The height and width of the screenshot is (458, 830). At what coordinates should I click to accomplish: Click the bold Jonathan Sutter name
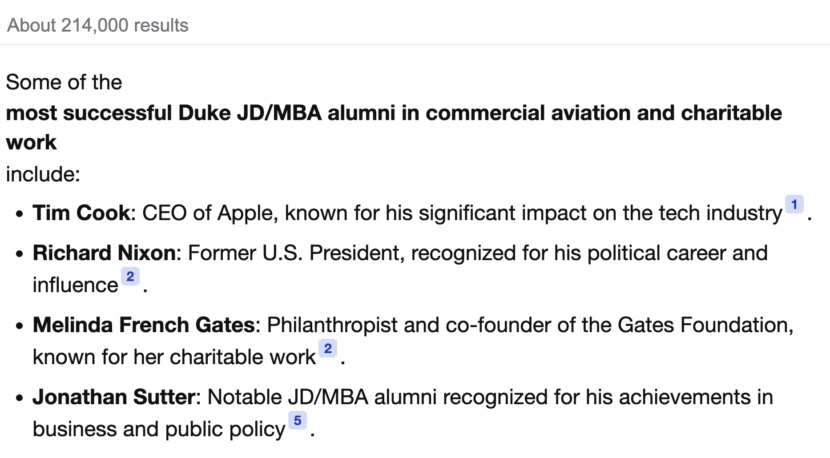114,397
